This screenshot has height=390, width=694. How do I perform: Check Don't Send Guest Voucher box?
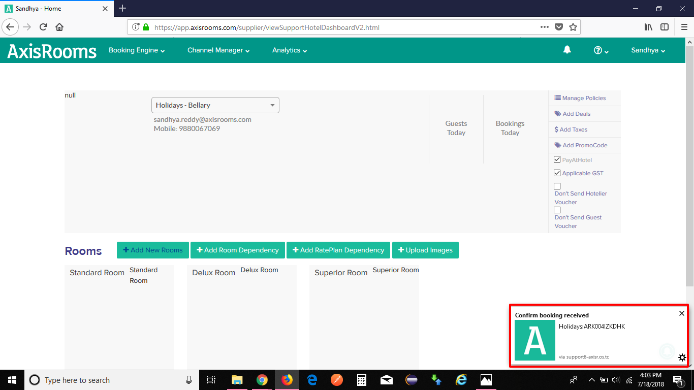tap(557, 210)
